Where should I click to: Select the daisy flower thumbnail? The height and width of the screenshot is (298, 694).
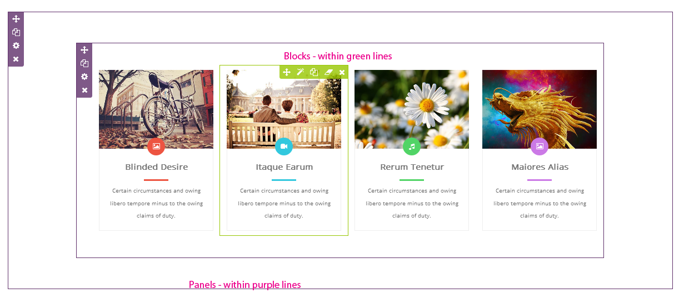pos(412,109)
